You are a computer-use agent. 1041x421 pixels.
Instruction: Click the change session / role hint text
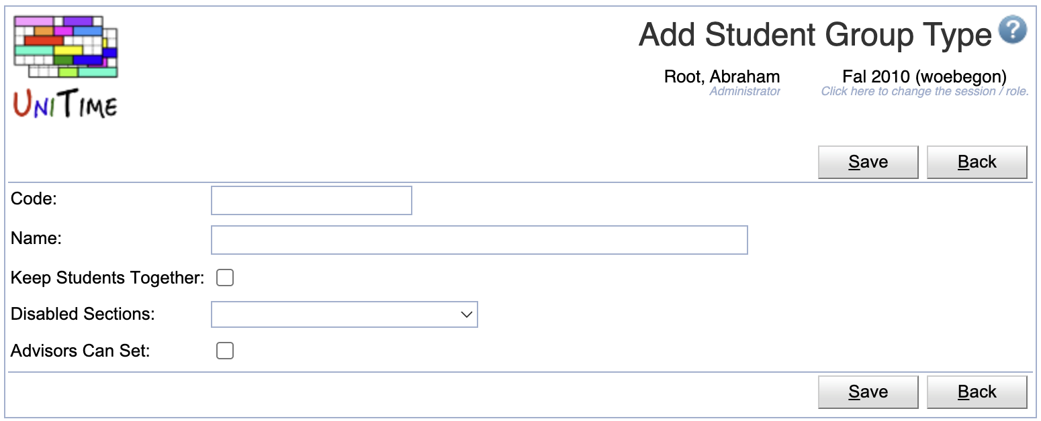(925, 92)
